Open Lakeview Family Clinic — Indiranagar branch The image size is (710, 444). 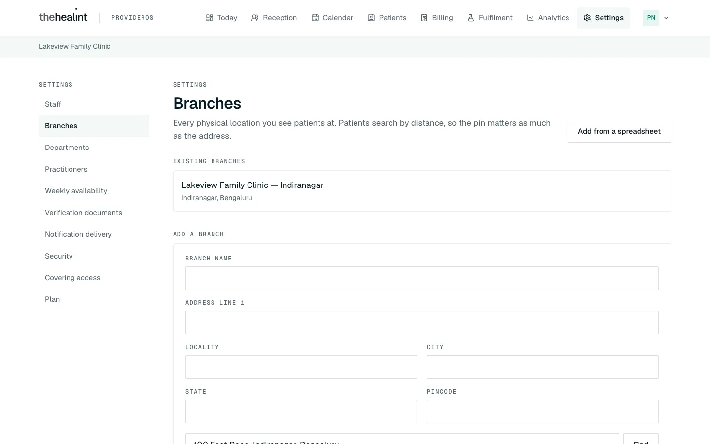click(422, 191)
